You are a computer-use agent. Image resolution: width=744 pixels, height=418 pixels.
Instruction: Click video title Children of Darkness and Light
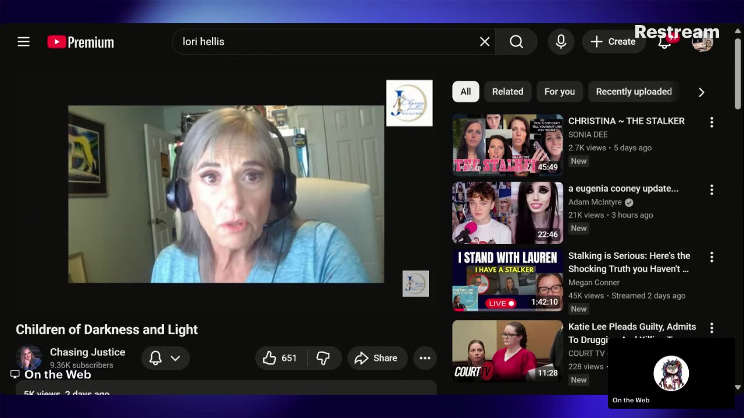click(107, 329)
